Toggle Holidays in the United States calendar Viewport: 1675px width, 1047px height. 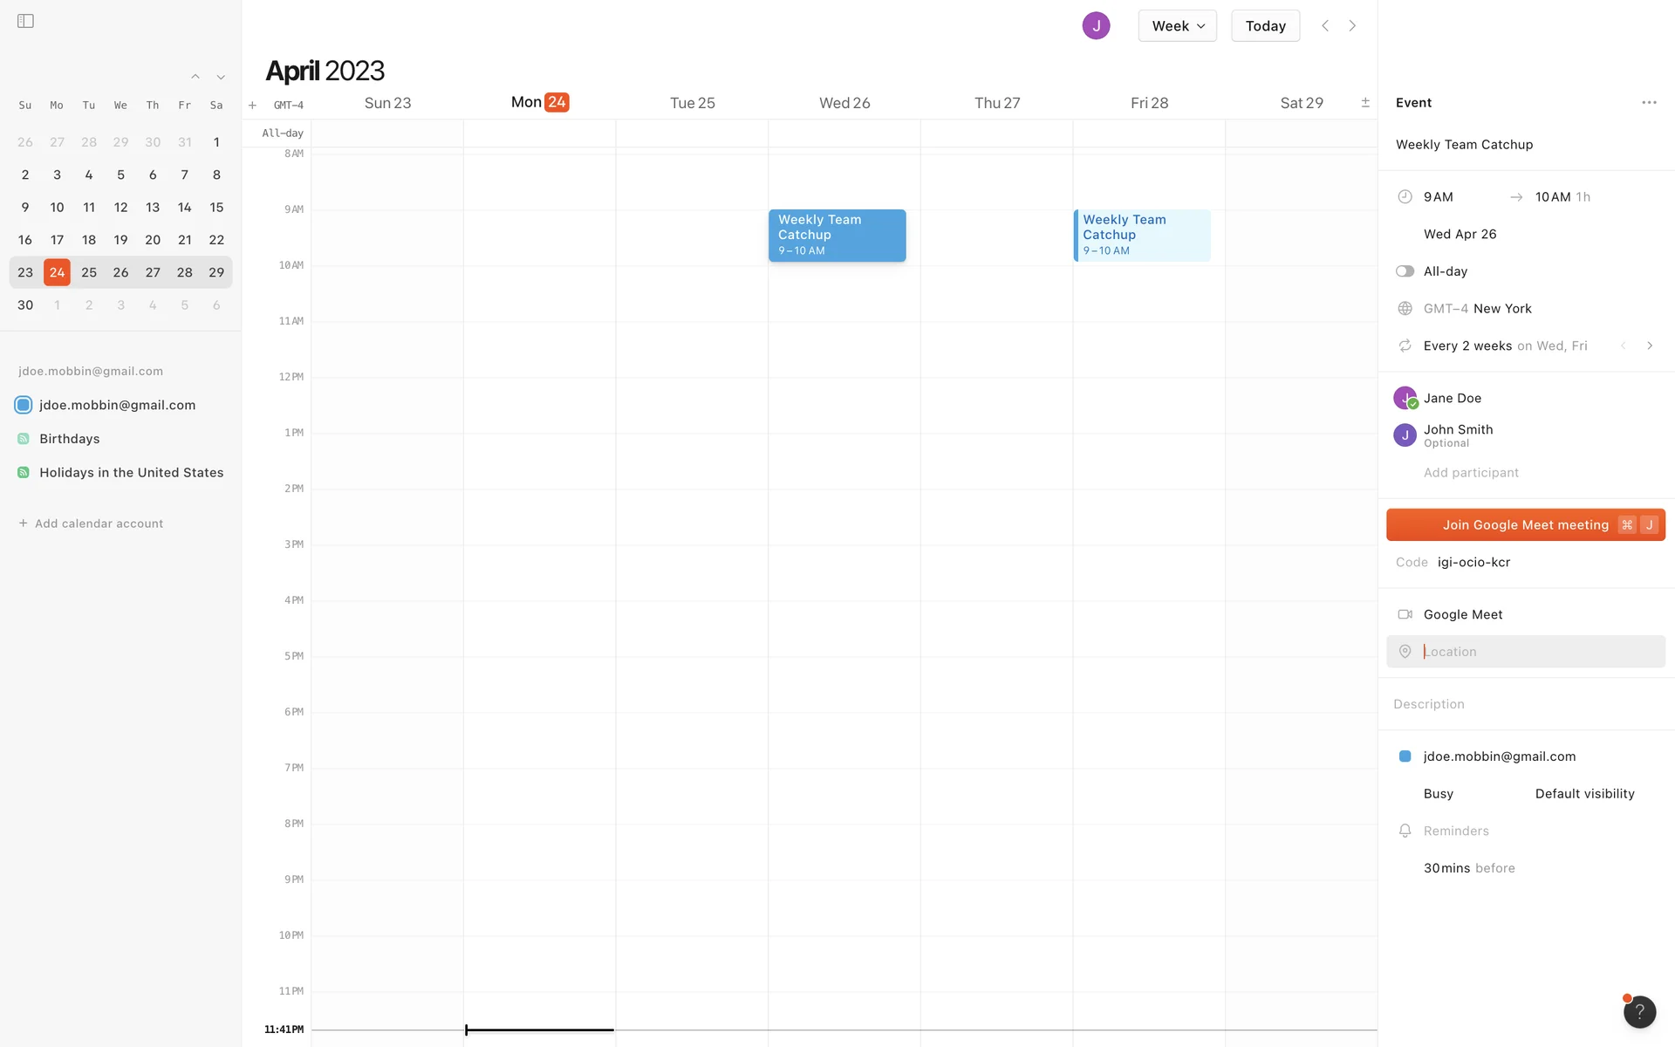(x=24, y=473)
